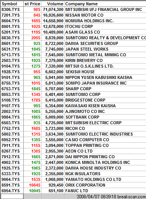Select symbol 7911.TYS
146x199 pixels.
[11, 145]
